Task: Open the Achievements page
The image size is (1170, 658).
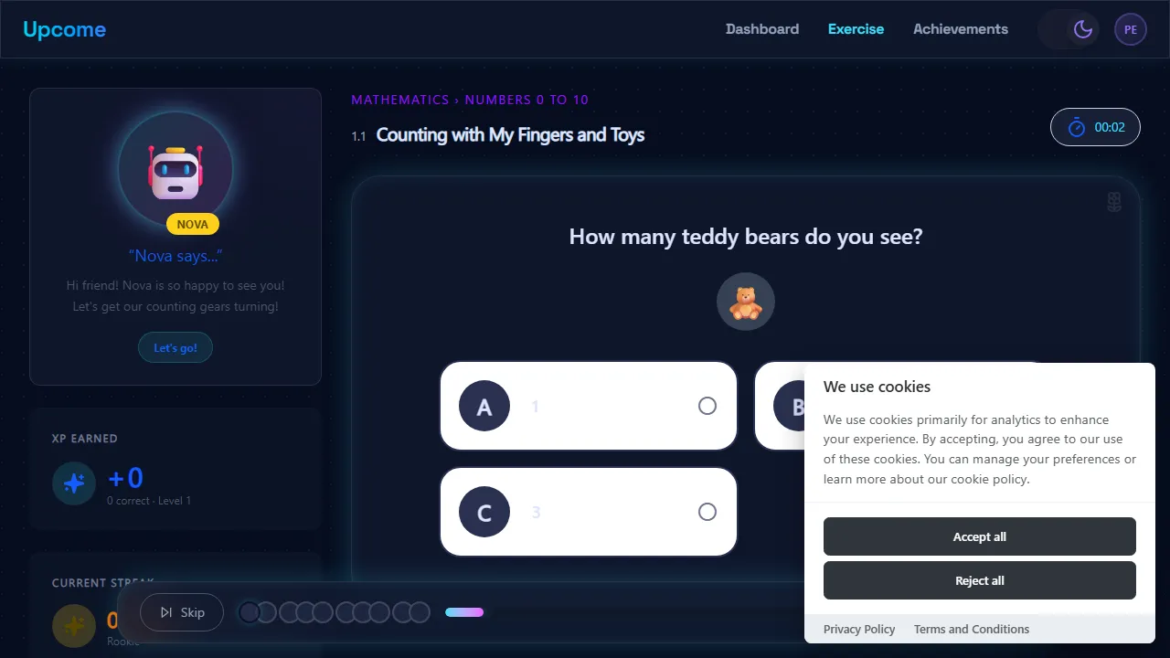Action: (x=961, y=29)
